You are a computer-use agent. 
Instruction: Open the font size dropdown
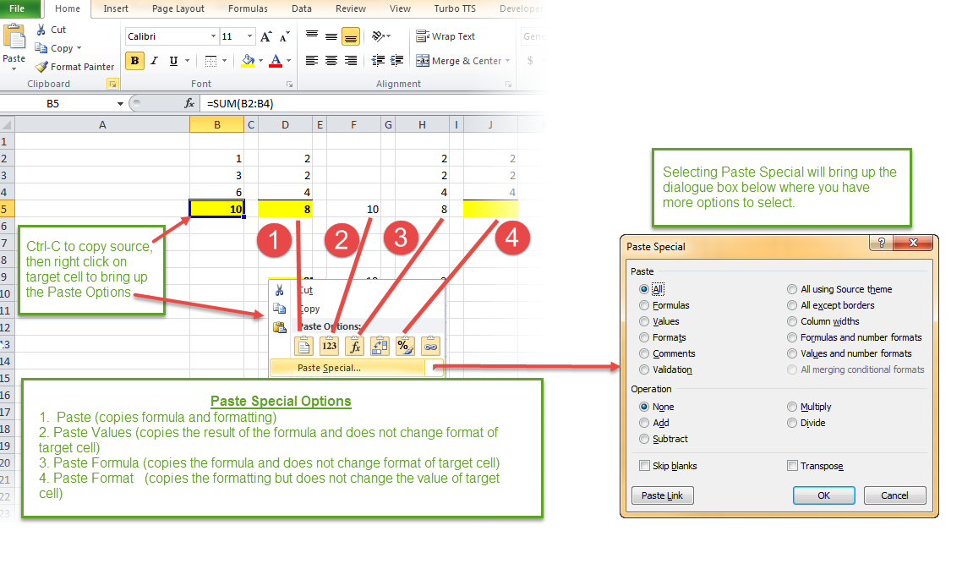tap(247, 36)
